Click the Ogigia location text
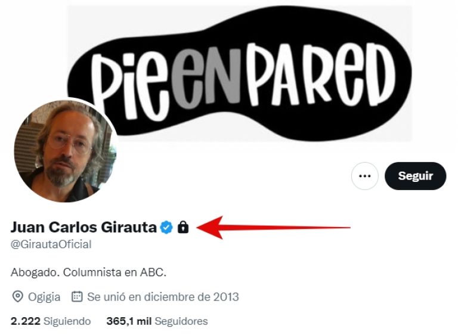 click(x=44, y=297)
